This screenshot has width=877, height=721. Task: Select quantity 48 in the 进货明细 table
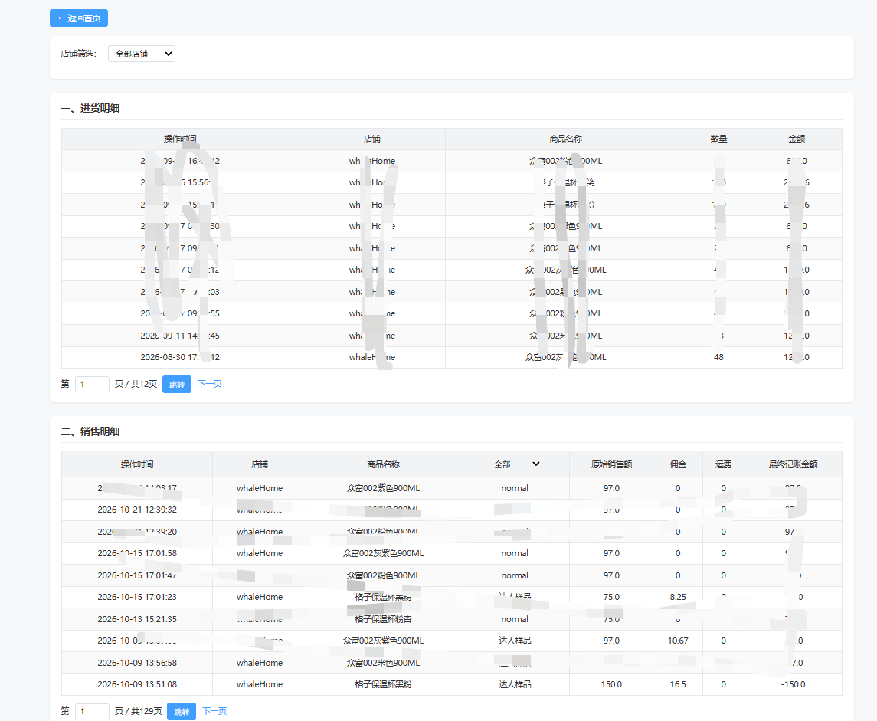(718, 357)
